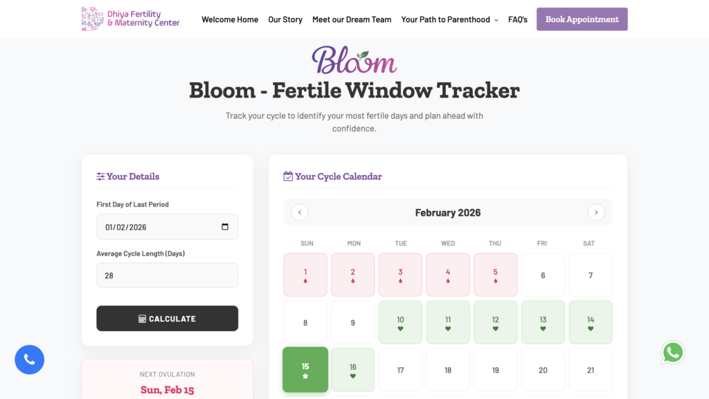Click the calendar icon beside Your Cycle Calendar
Image resolution: width=709 pixels, height=399 pixels.
tap(288, 176)
